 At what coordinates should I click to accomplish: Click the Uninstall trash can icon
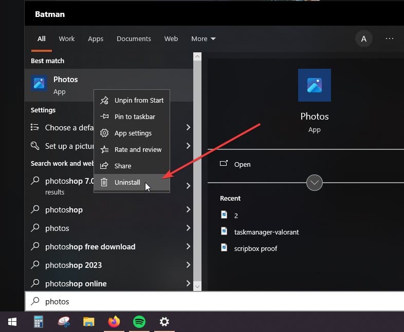104,182
